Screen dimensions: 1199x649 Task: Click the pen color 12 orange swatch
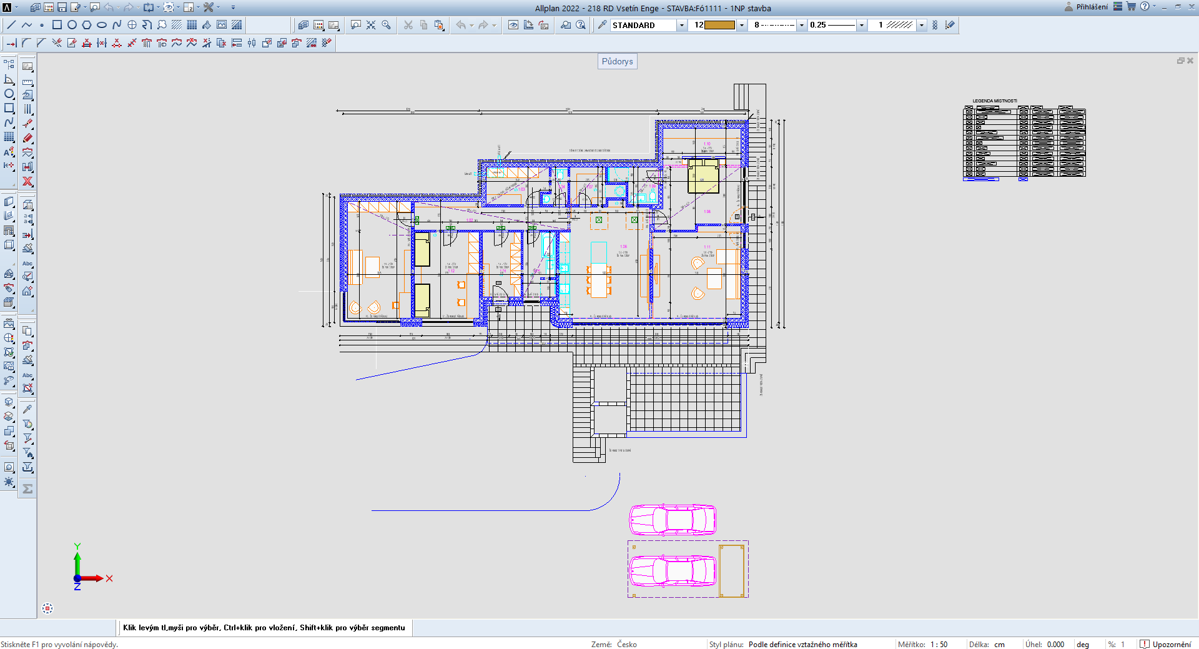pos(719,25)
